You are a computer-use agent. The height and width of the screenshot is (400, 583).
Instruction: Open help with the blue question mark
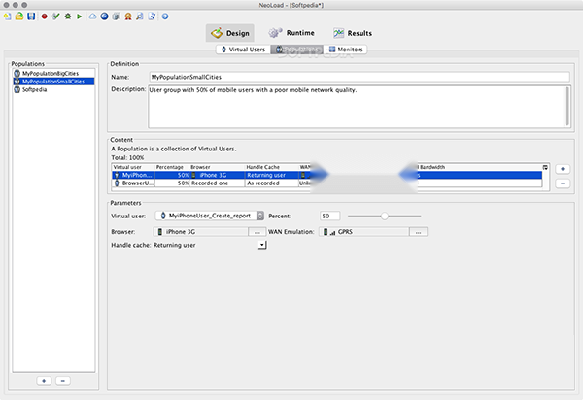165,17
